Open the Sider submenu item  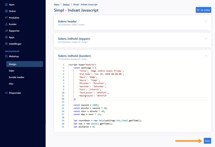point(12,71)
